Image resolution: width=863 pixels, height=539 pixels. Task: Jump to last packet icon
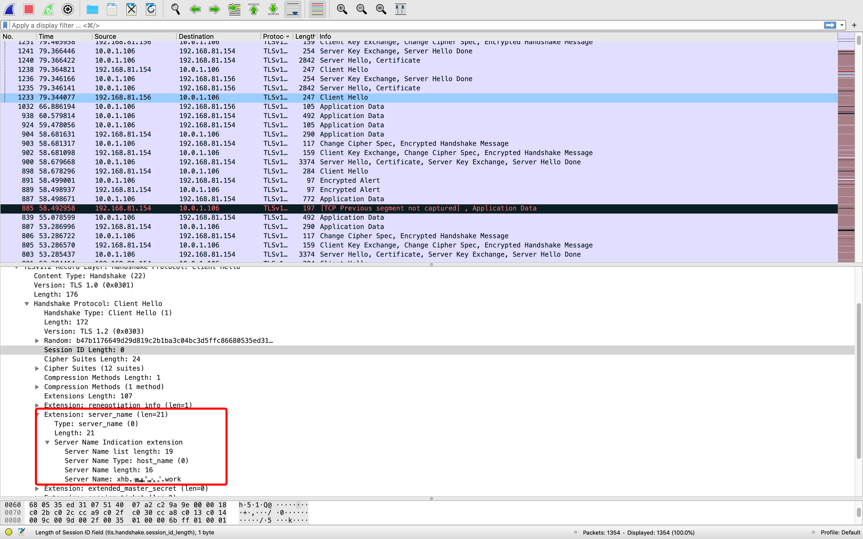(273, 9)
